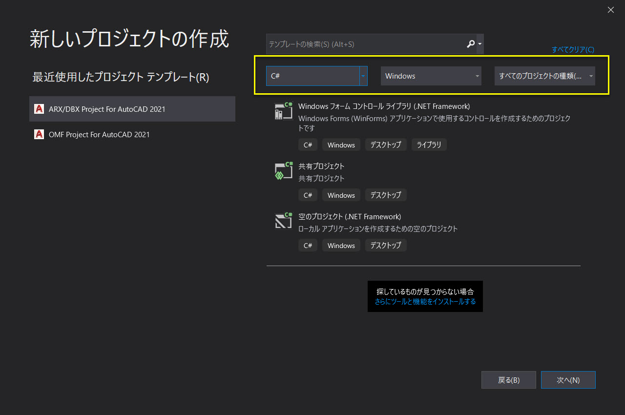625x415 pixels.
Task: Select ARX/DBX Project For AutoCAD 2021 template
Action: pos(132,109)
